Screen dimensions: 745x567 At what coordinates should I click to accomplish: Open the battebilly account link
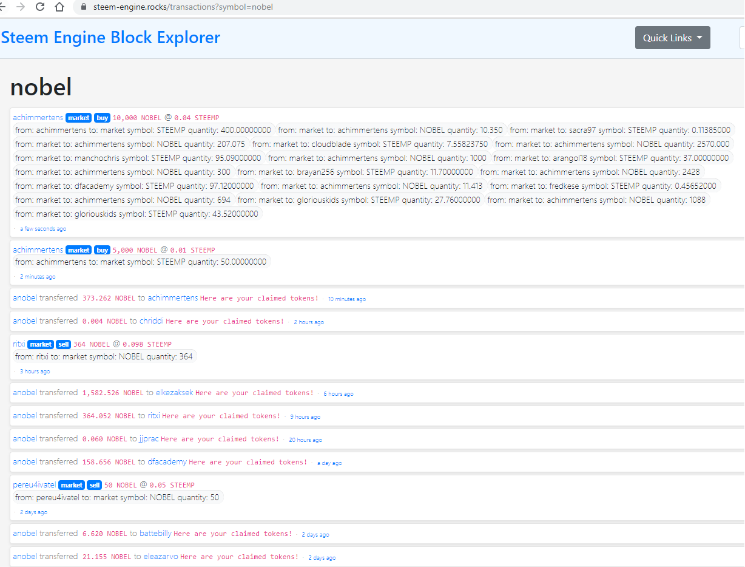pyautogui.click(x=155, y=534)
